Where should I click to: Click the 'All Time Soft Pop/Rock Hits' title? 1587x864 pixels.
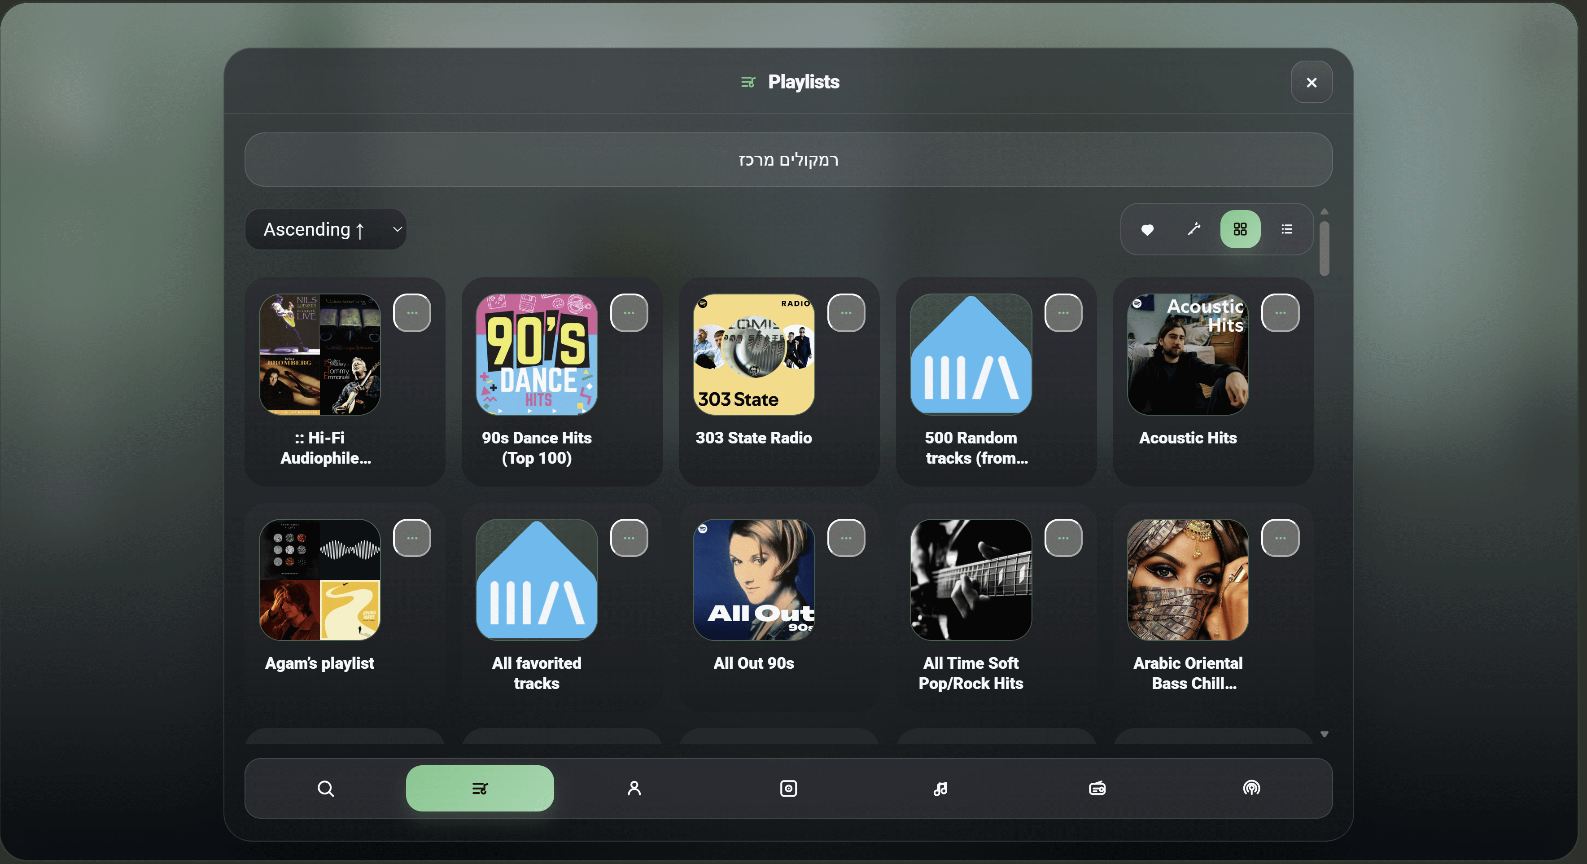(x=971, y=673)
